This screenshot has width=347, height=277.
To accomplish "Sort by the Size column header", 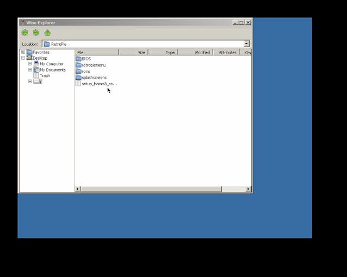I will coord(133,52).
